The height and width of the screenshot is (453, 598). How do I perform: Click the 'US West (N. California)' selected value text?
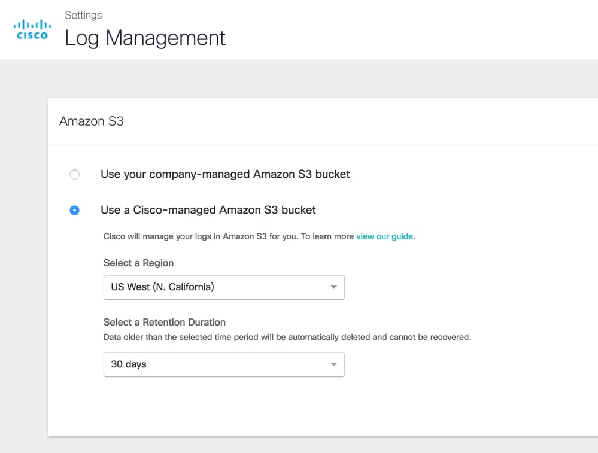(162, 287)
